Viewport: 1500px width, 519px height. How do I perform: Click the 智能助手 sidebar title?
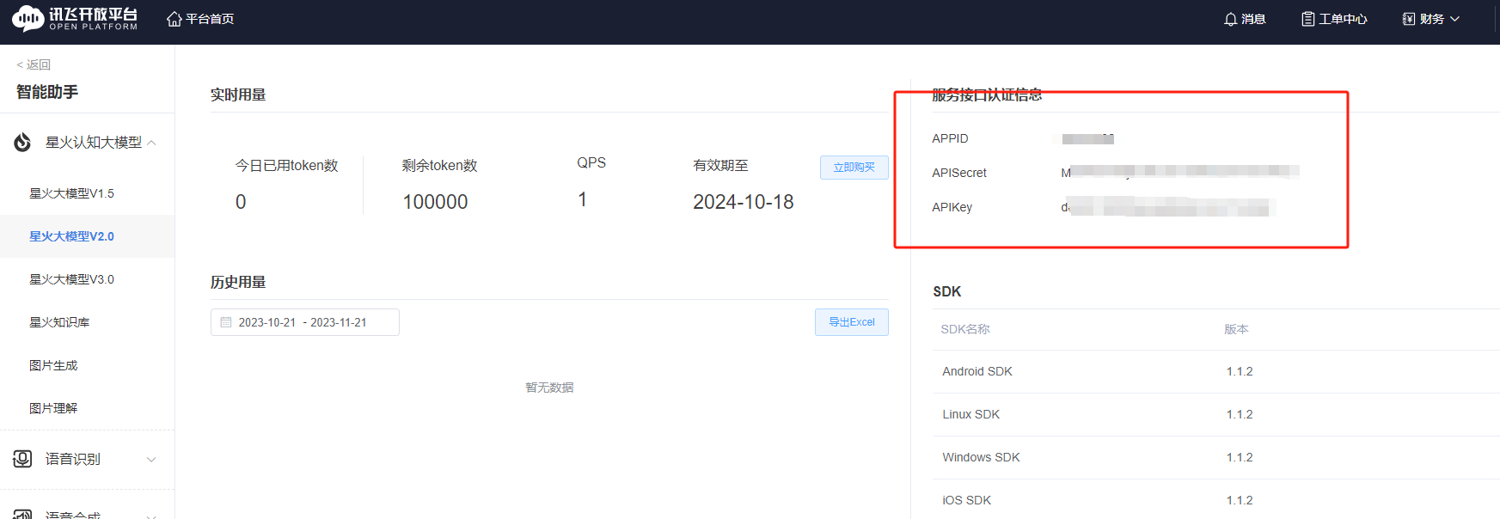click(x=47, y=92)
